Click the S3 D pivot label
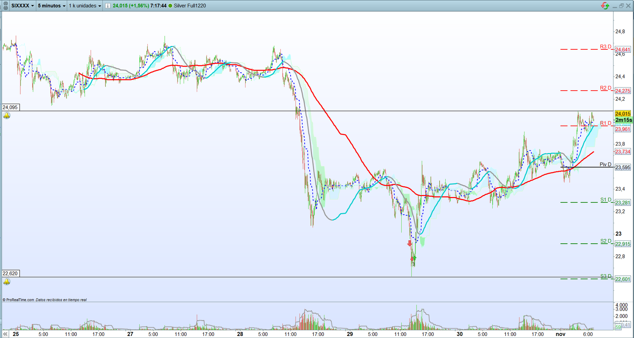The width and height of the screenshot is (634, 338). pyautogui.click(x=606, y=276)
